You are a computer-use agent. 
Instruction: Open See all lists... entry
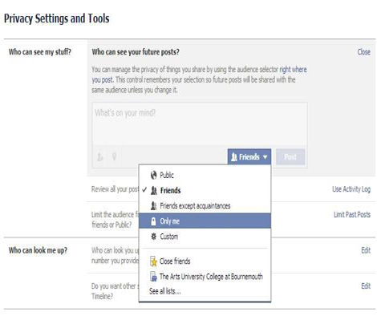coord(165,291)
